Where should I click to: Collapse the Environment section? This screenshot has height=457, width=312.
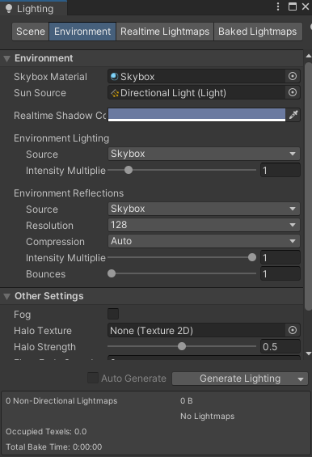tap(7, 58)
